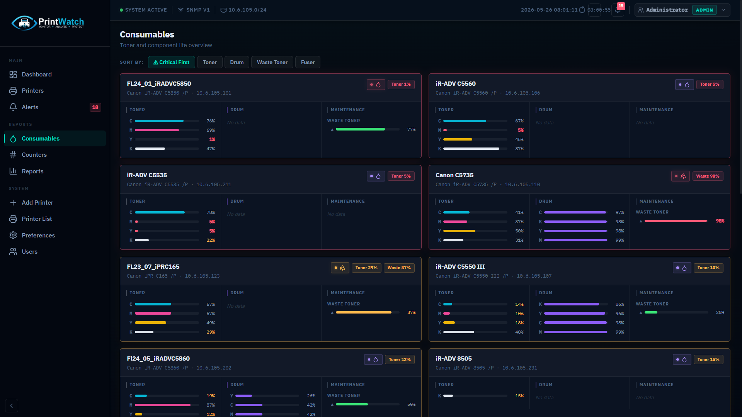Screen dimensions: 742x417
Task: Click droplet status icon on iR-ADV C5550 III card
Action: coord(682,268)
